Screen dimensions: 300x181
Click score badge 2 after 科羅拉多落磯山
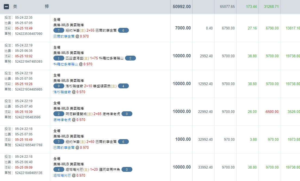point(130,58)
